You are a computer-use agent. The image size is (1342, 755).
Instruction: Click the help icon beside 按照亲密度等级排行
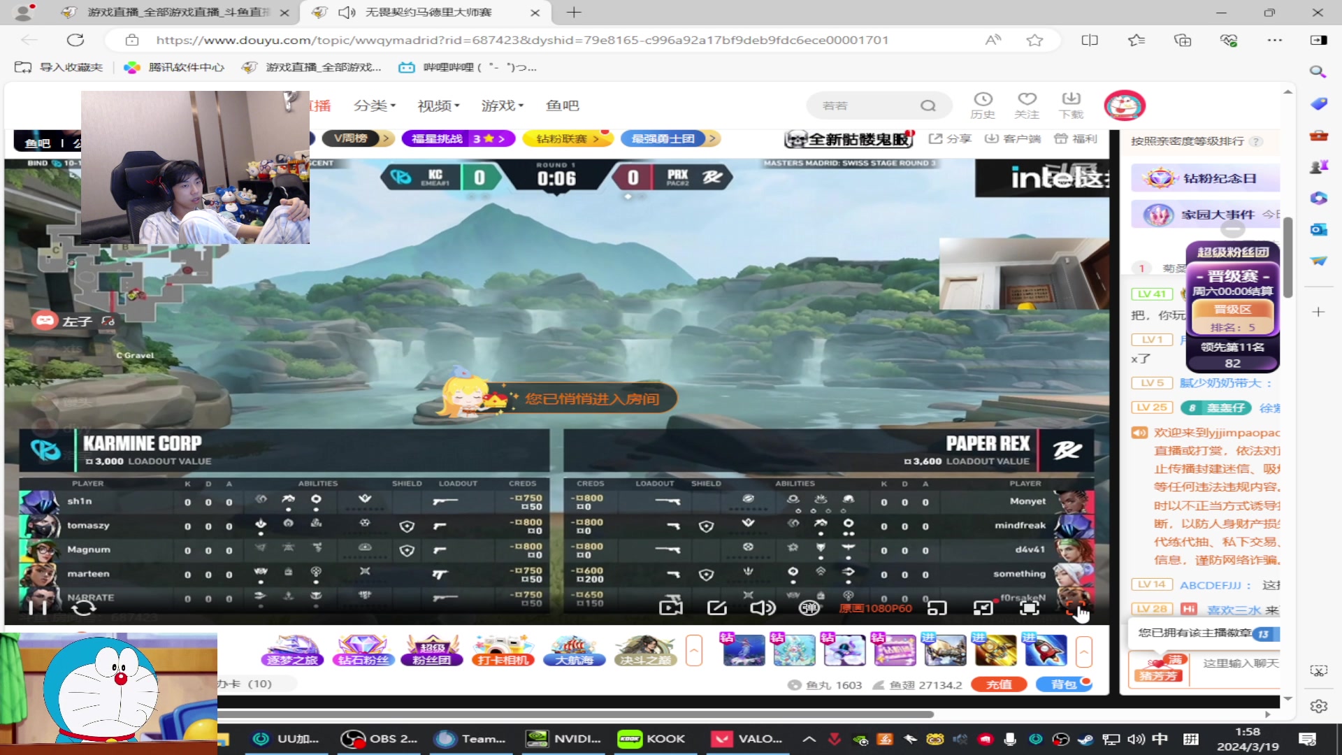coord(1256,141)
